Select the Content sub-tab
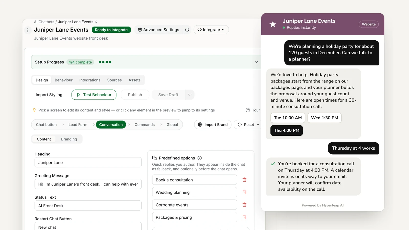Screen dimensions: 409x230 click(44, 139)
